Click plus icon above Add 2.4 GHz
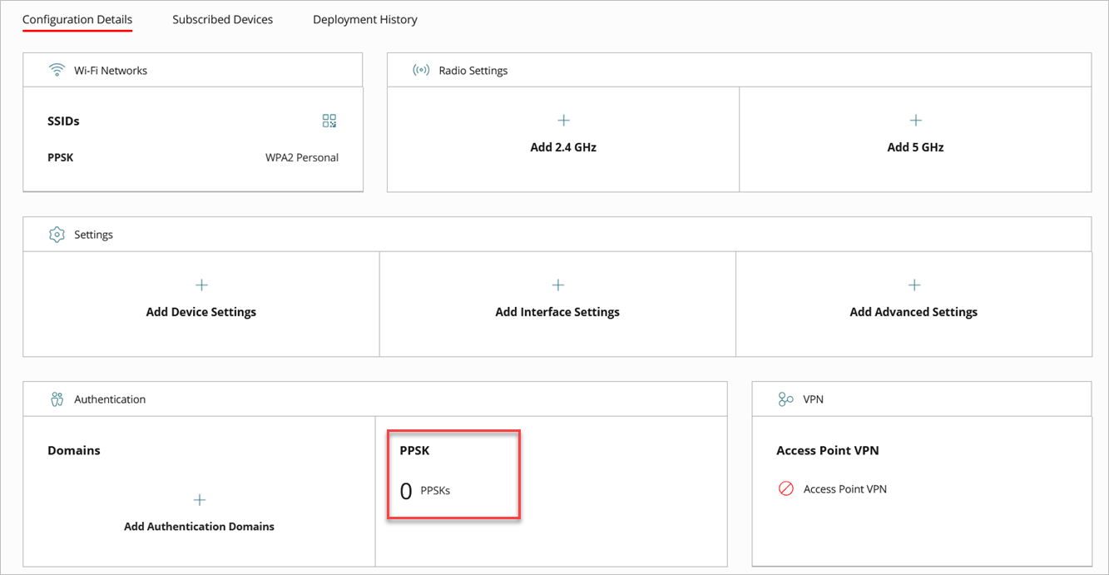 [563, 121]
